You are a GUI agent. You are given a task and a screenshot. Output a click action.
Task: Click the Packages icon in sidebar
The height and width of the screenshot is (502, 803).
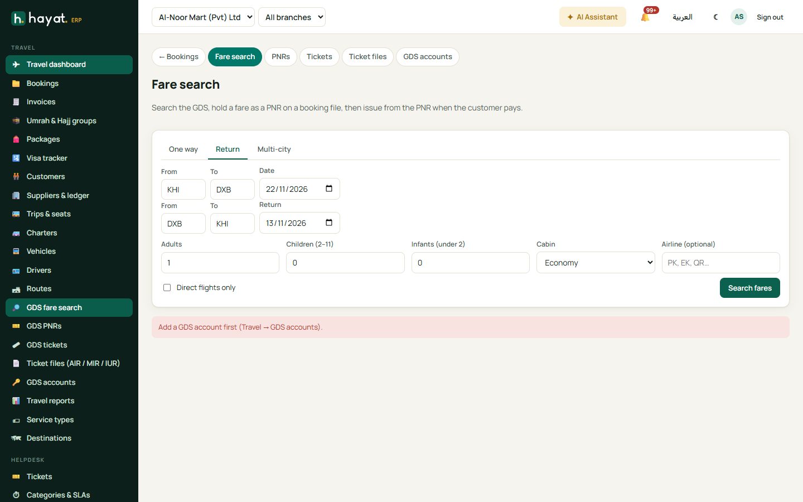[x=16, y=139]
